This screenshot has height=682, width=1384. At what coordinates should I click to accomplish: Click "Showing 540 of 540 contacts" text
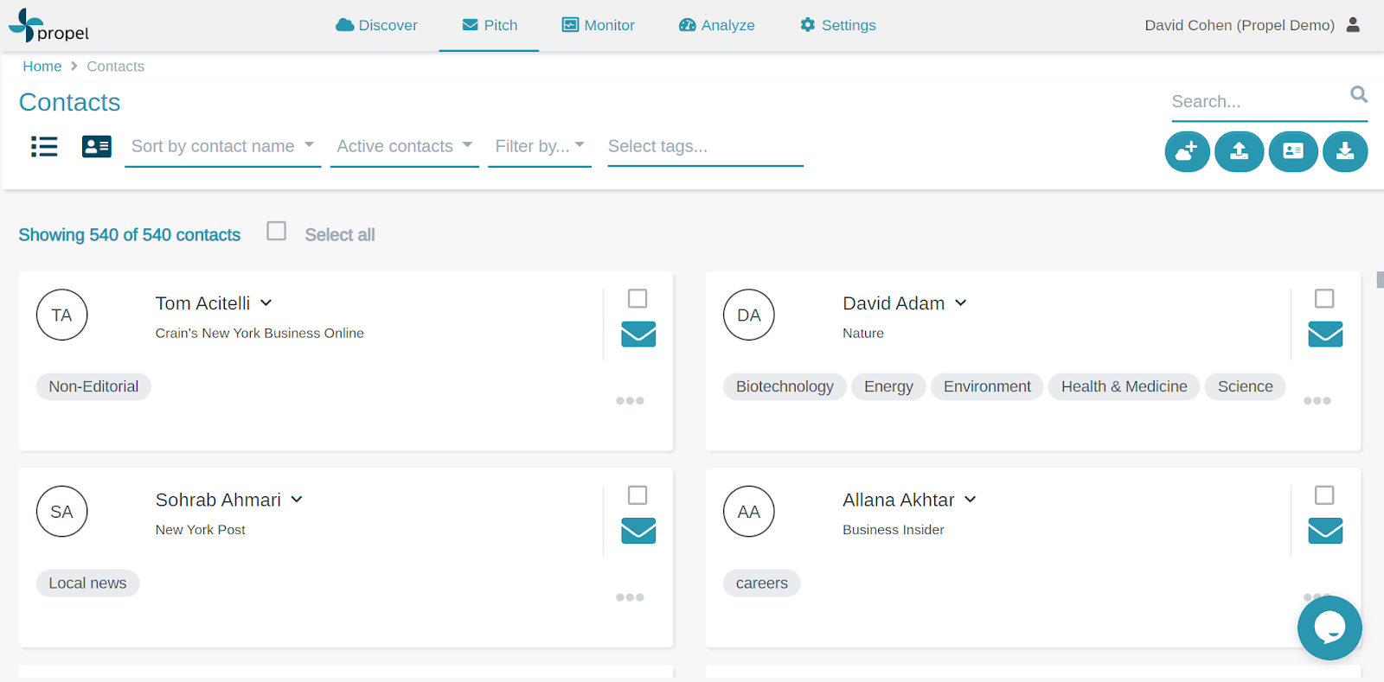tap(130, 235)
